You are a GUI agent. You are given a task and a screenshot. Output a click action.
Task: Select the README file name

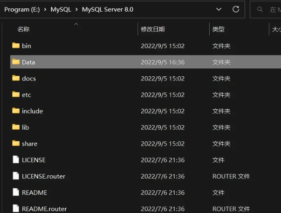[34, 193]
